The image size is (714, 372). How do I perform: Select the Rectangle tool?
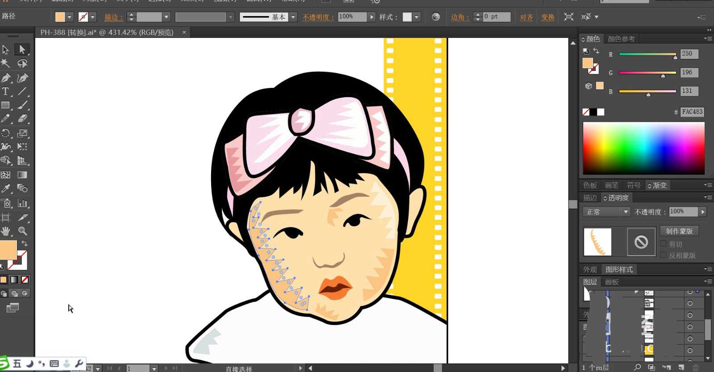click(x=6, y=105)
